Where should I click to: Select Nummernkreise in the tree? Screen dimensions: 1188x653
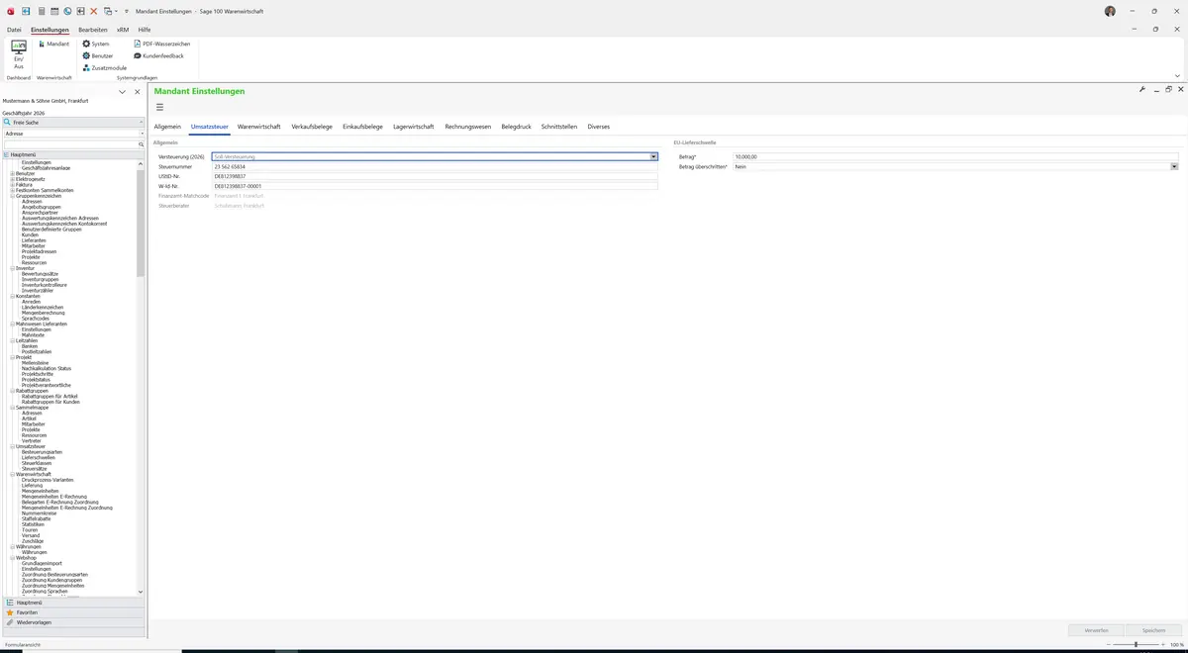tap(40, 513)
